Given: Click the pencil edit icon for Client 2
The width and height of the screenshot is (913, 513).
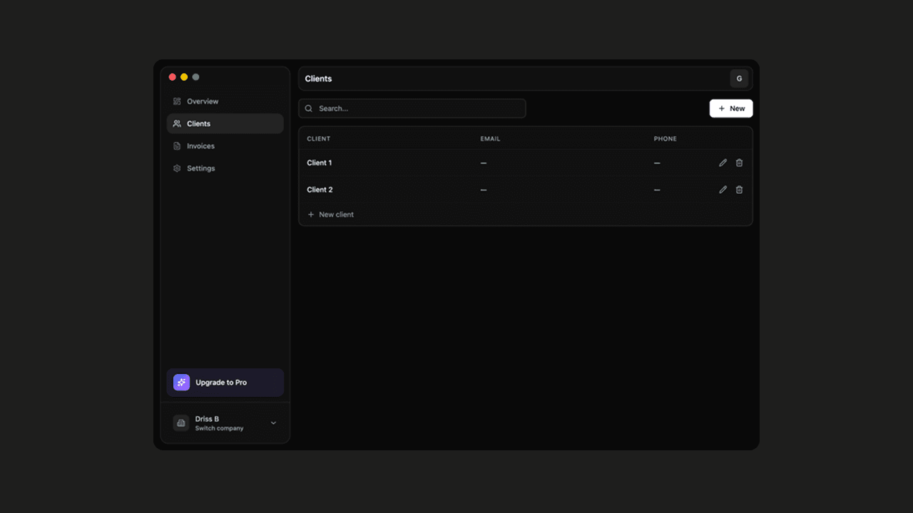Looking at the screenshot, I should click(x=723, y=190).
